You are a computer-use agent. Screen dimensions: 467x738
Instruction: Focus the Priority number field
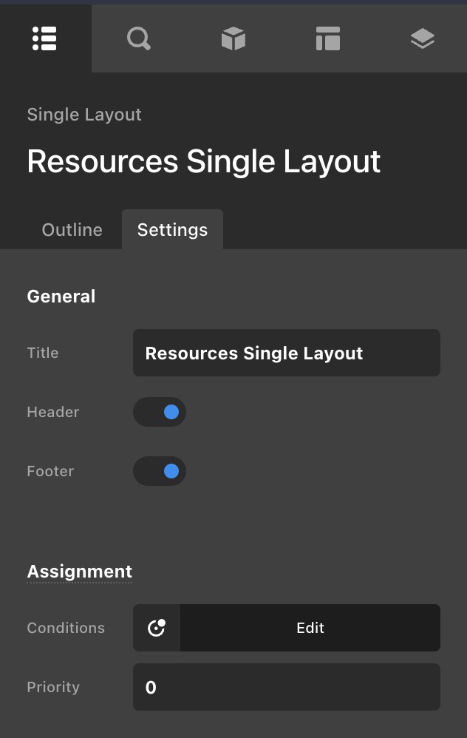[286, 687]
